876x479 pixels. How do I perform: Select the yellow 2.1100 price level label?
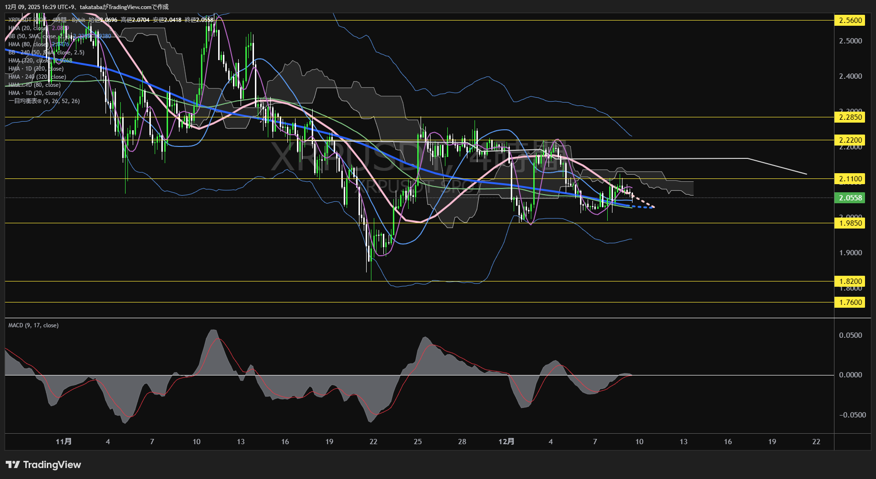(850, 179)
